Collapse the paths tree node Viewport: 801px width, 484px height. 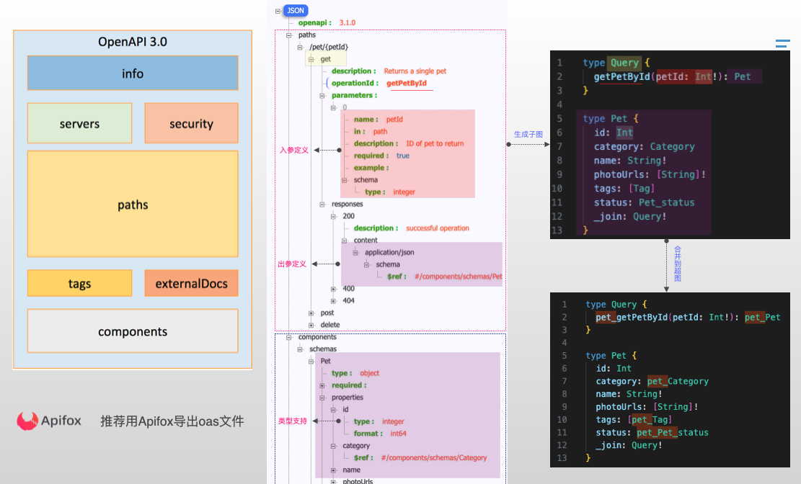pyautogui.click(x=289, y=35)
